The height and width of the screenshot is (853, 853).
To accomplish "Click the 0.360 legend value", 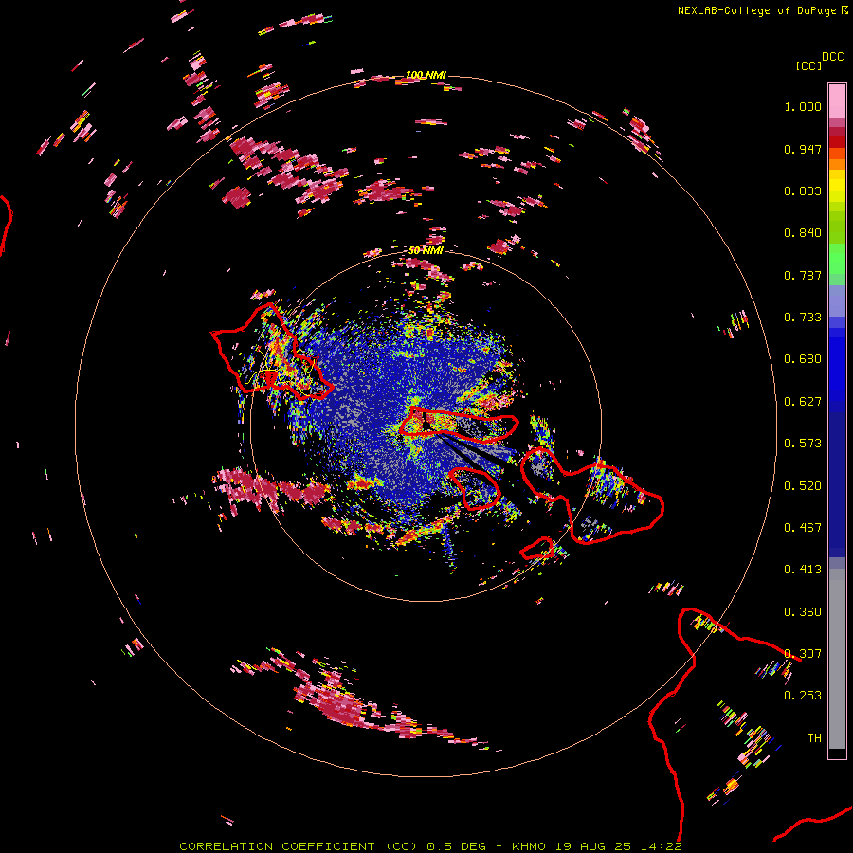I will (803, 612).
